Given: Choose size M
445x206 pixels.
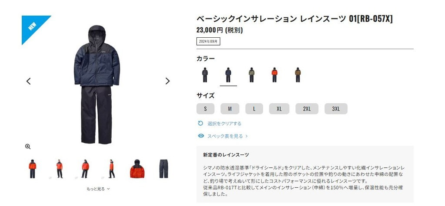Looking at the screenshot, I should coord(230,109).
